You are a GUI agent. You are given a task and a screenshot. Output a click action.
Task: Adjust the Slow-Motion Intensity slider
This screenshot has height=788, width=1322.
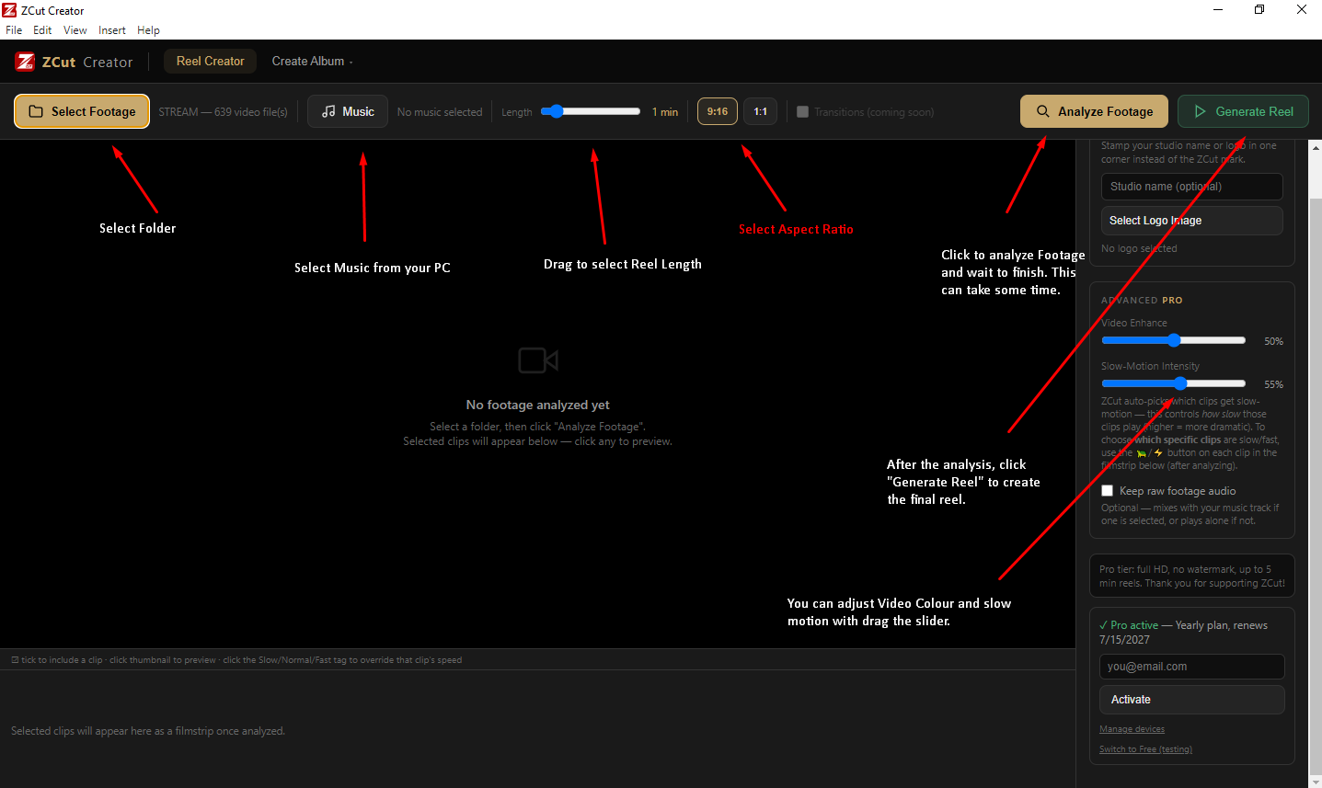[1173, 383]
